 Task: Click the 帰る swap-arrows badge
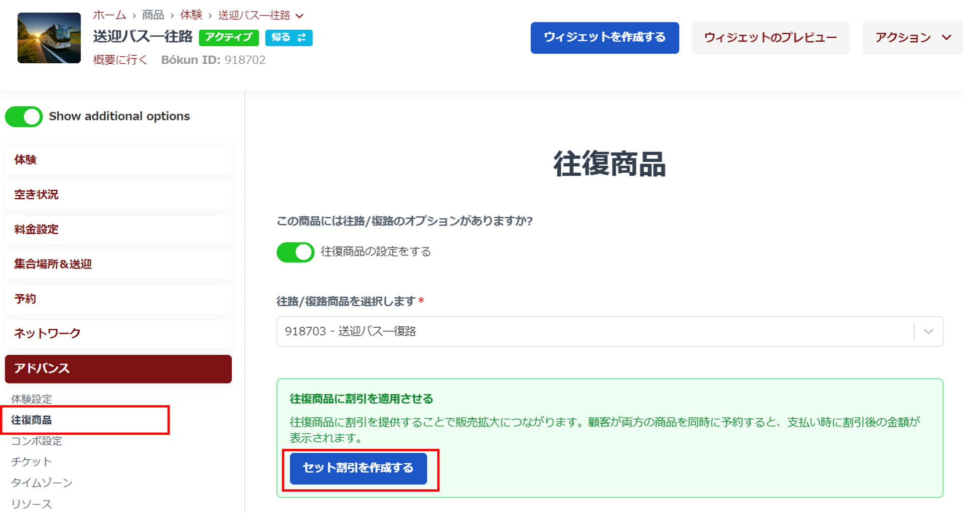click(288, 38)
